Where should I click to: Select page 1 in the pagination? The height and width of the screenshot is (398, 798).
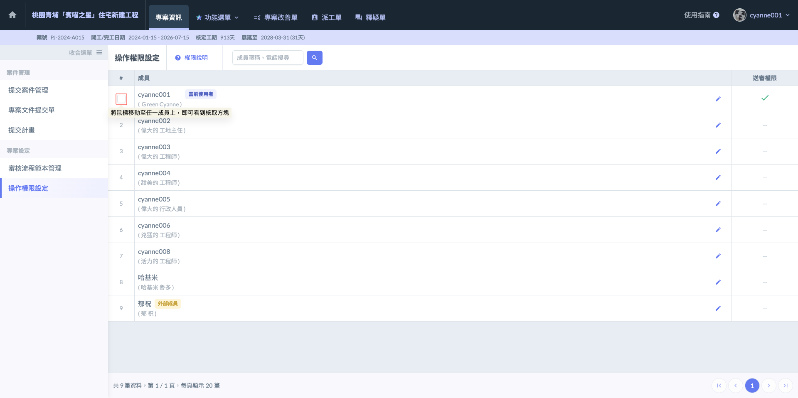tap(752, 386)
